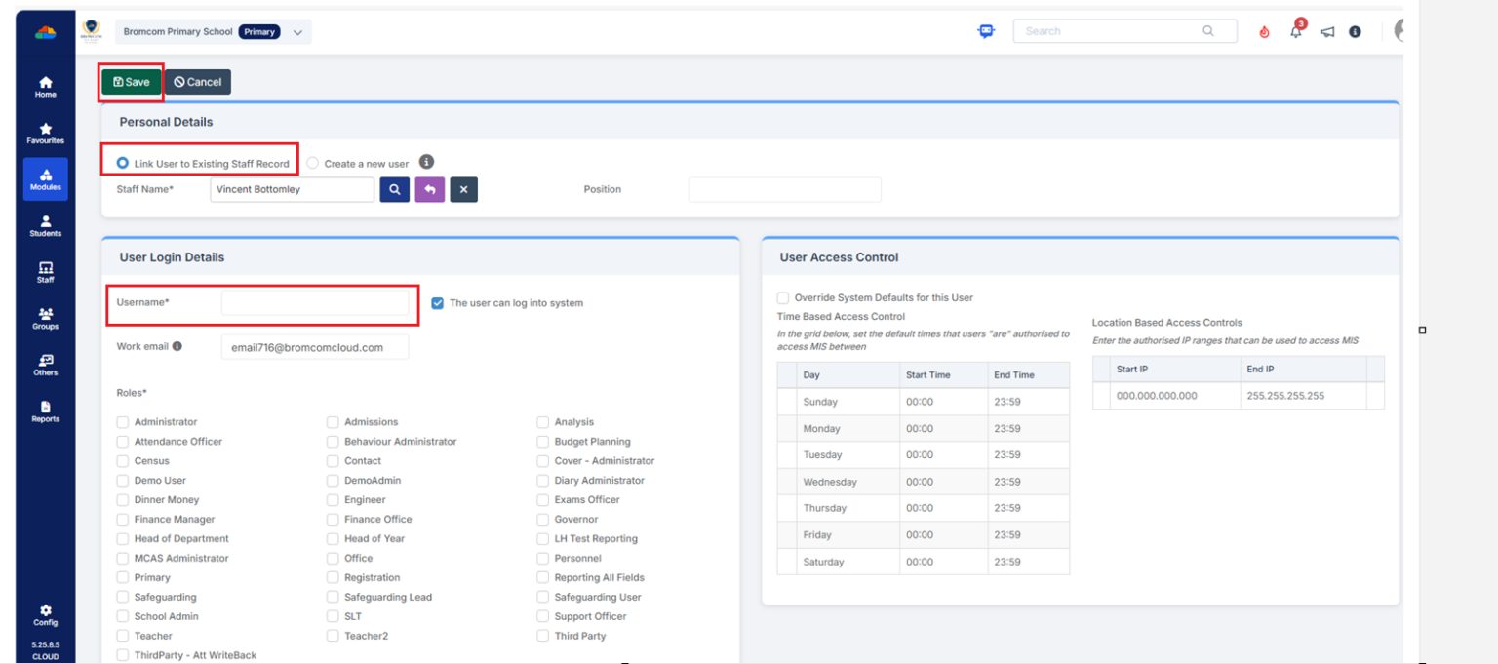The image size is (1498, 664).
Task: Click the Cancel button
Action: 197,82
